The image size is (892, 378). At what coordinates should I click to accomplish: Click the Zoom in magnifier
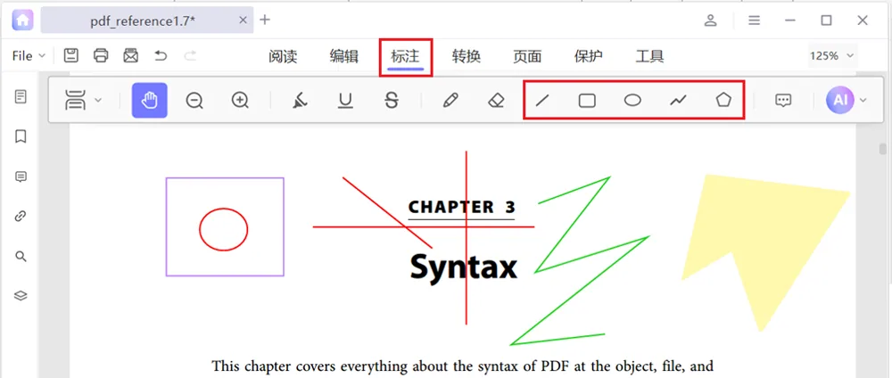[241, 101]
